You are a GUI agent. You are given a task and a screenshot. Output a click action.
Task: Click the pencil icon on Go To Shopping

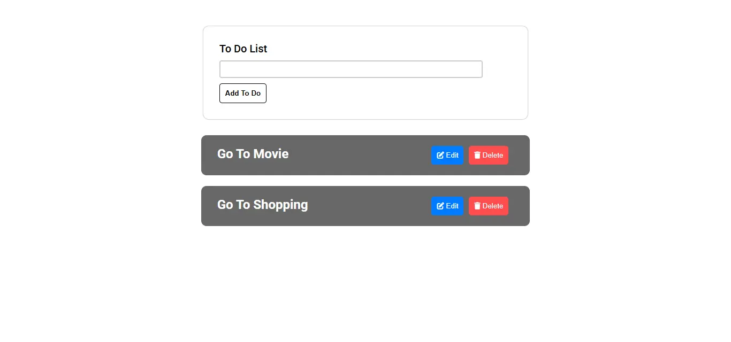click(x=440, y=206)
